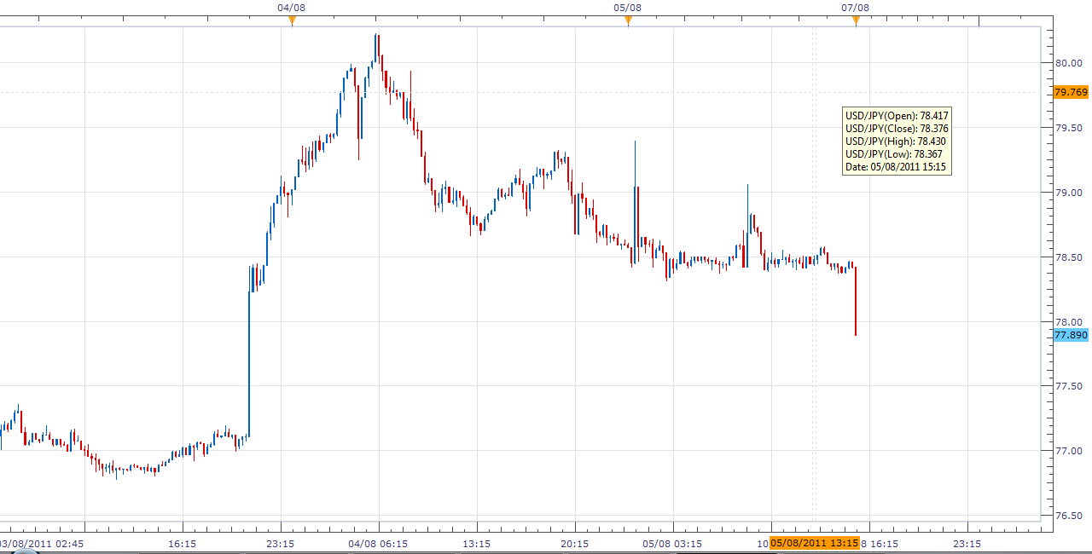Click the USD/JPY(High): 78.430 tooltip line
This screenshot has width=1092, height=554.
pos(895,141)
